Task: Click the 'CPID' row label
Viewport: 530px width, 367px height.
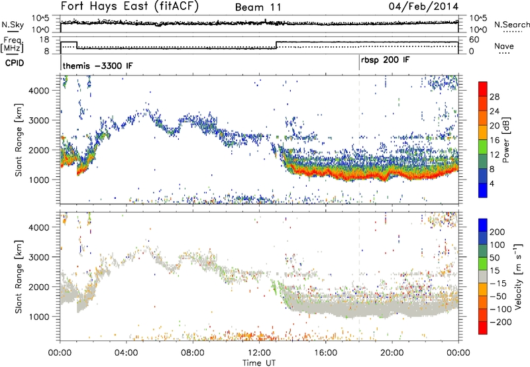Action: tap(15, 63)
